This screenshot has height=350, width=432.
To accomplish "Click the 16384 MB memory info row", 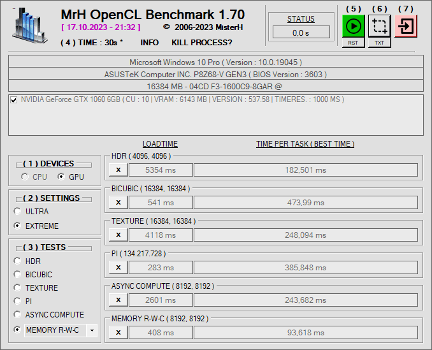I will tap(216, 86).
